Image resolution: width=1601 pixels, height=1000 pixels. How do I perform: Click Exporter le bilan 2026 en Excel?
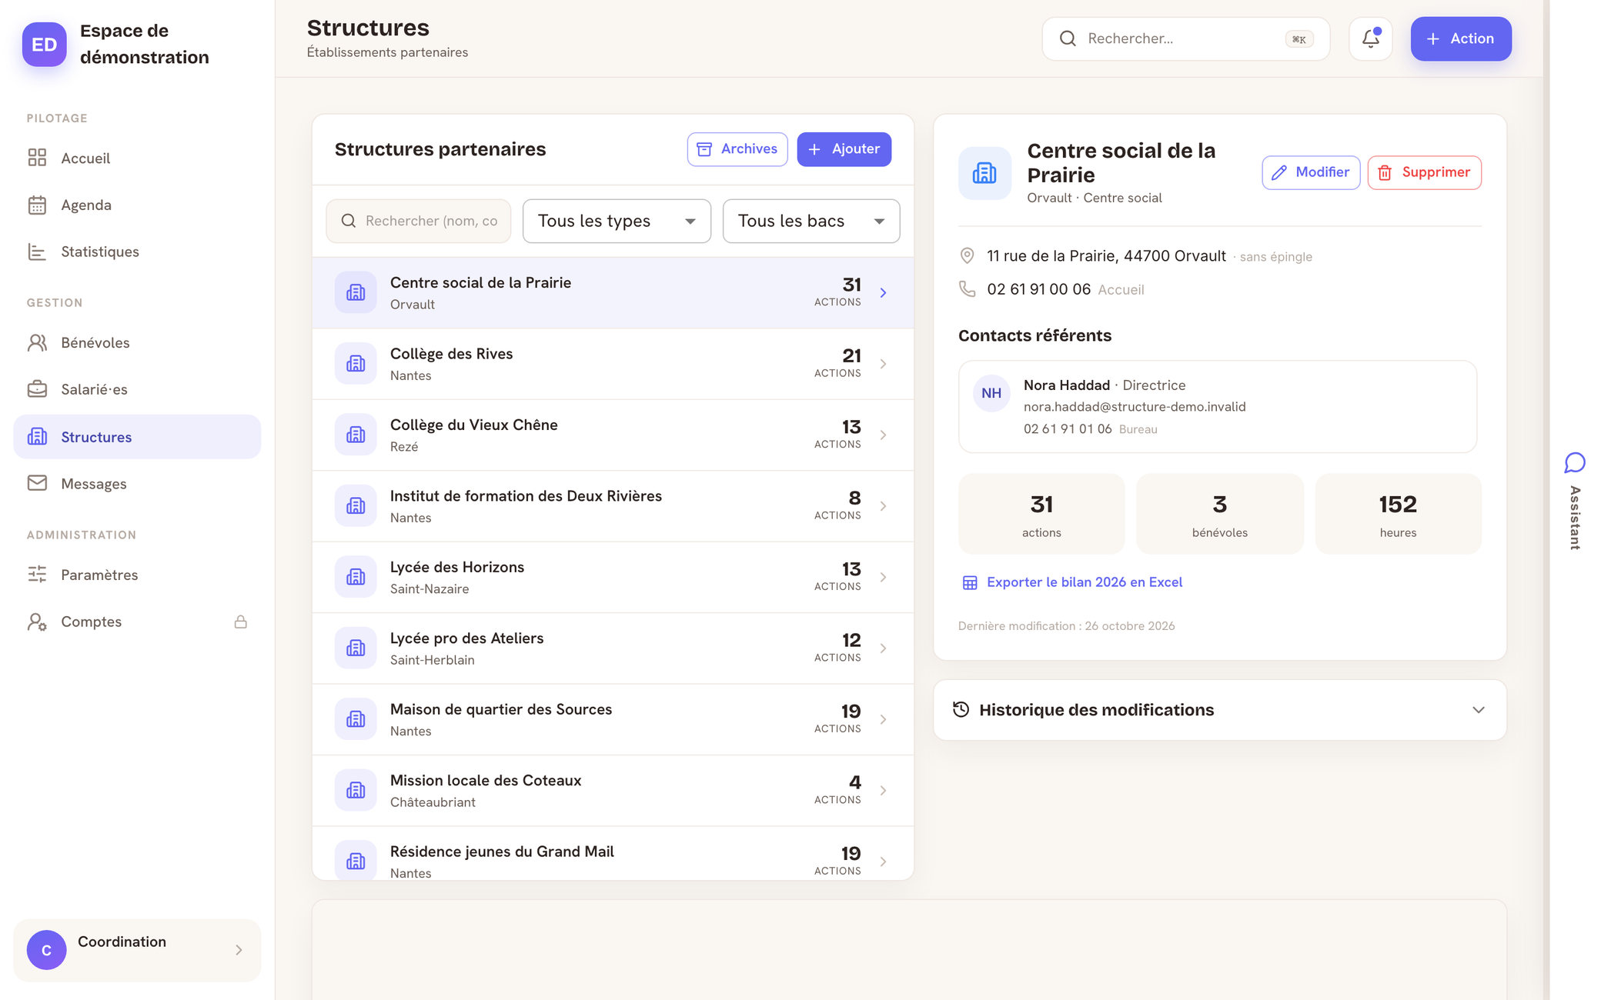(1072, 582)
